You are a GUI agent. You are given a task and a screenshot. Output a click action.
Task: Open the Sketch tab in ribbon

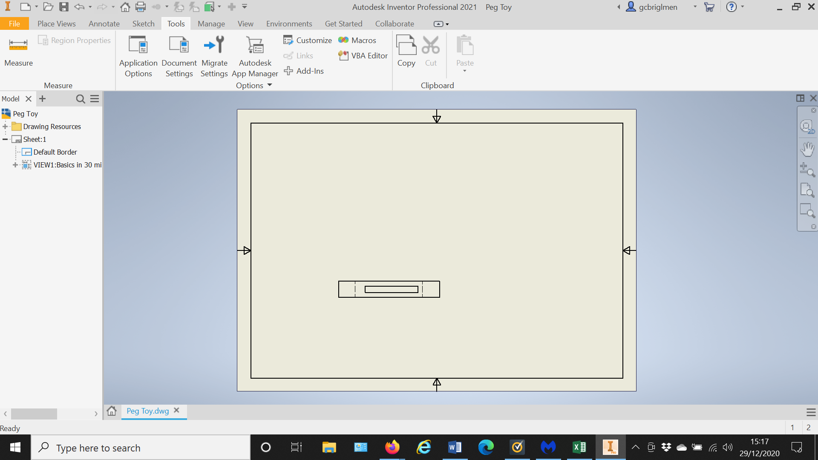coord(142,23)
